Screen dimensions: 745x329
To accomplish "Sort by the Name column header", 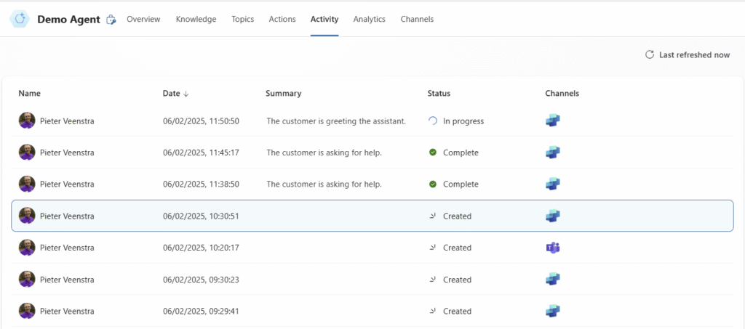I will coord(29,94).
